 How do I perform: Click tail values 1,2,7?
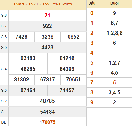click(x=114, y=63)
